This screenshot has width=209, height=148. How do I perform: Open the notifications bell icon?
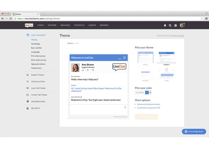pyautogui.click(x=165, y=25)
